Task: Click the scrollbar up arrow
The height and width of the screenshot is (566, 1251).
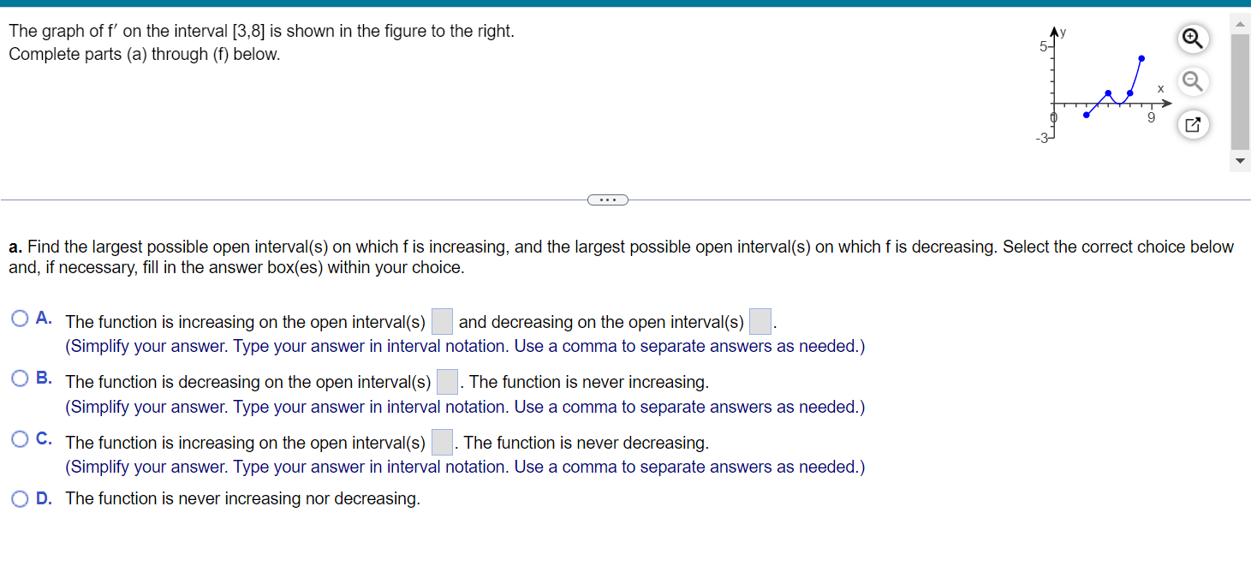Action: [x=1240, y=24]
